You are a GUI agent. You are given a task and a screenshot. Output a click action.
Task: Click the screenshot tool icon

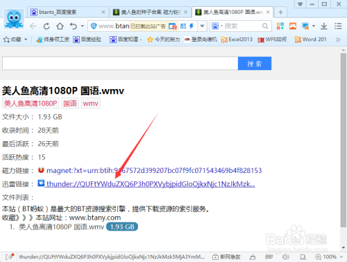(x=305, y=26)
